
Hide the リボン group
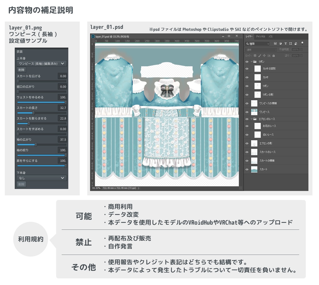click(246, 62)
